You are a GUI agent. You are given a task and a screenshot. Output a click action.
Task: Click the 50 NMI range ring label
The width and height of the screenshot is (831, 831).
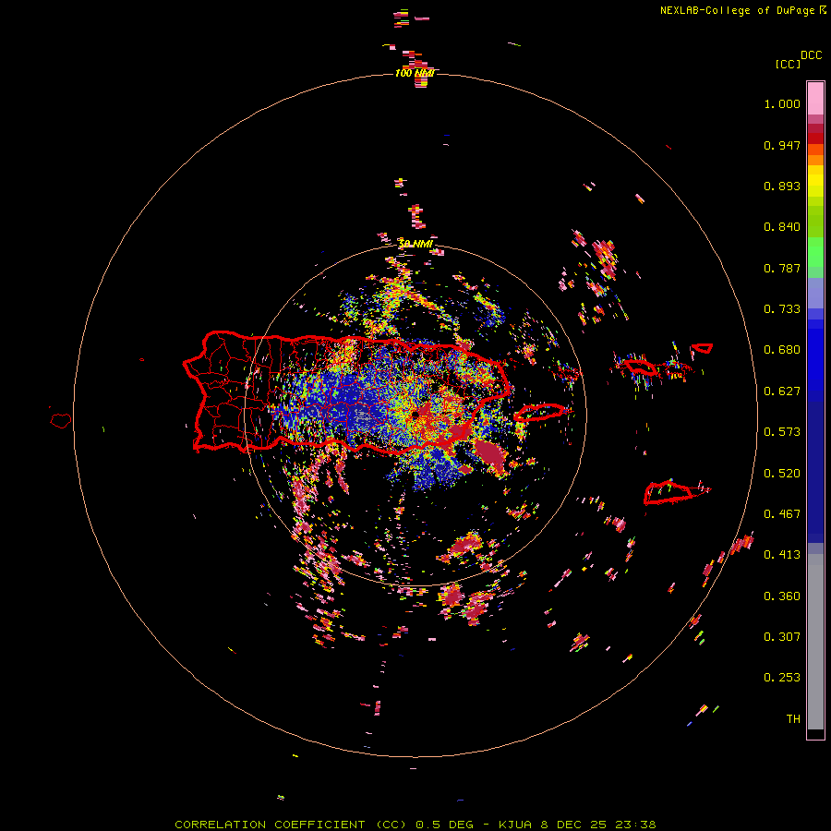(415, 244)
